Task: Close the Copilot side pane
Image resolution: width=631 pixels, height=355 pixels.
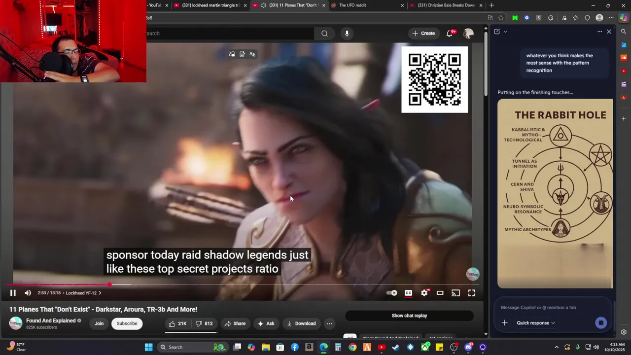Action: 609,32
